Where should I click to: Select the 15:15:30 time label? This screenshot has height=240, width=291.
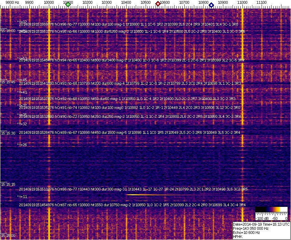coord(8,133)
